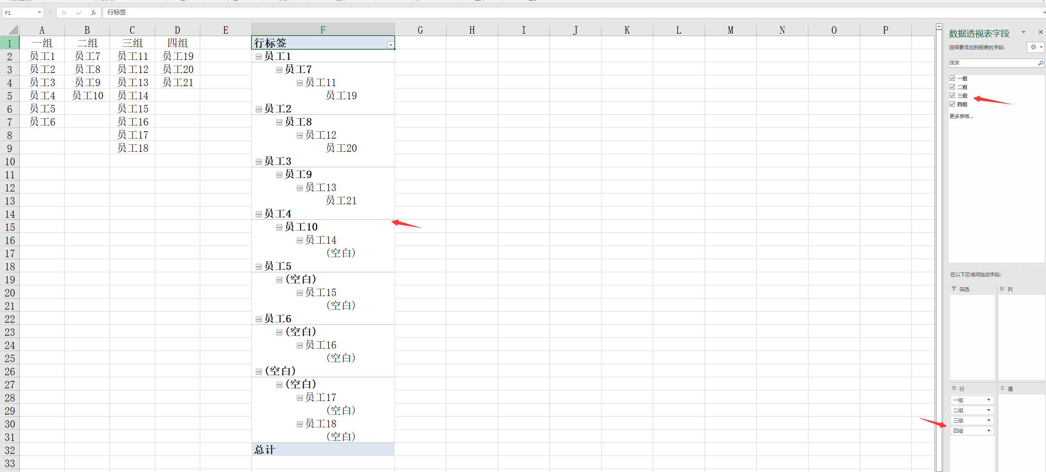
Task: Click the vertical scrollbar up arrow
Action: pyautogui.click(x=939, y=27)
